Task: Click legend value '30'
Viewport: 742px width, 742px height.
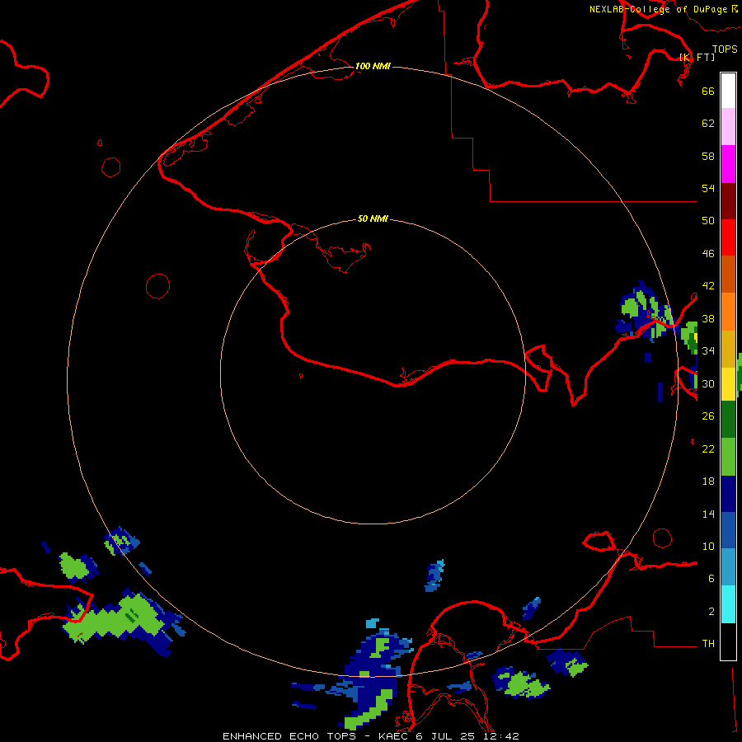Action: (x=708, y=383)
